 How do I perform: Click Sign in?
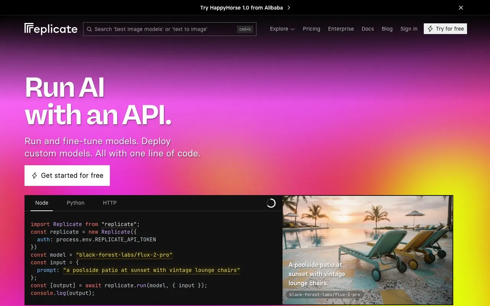(409, 29)
